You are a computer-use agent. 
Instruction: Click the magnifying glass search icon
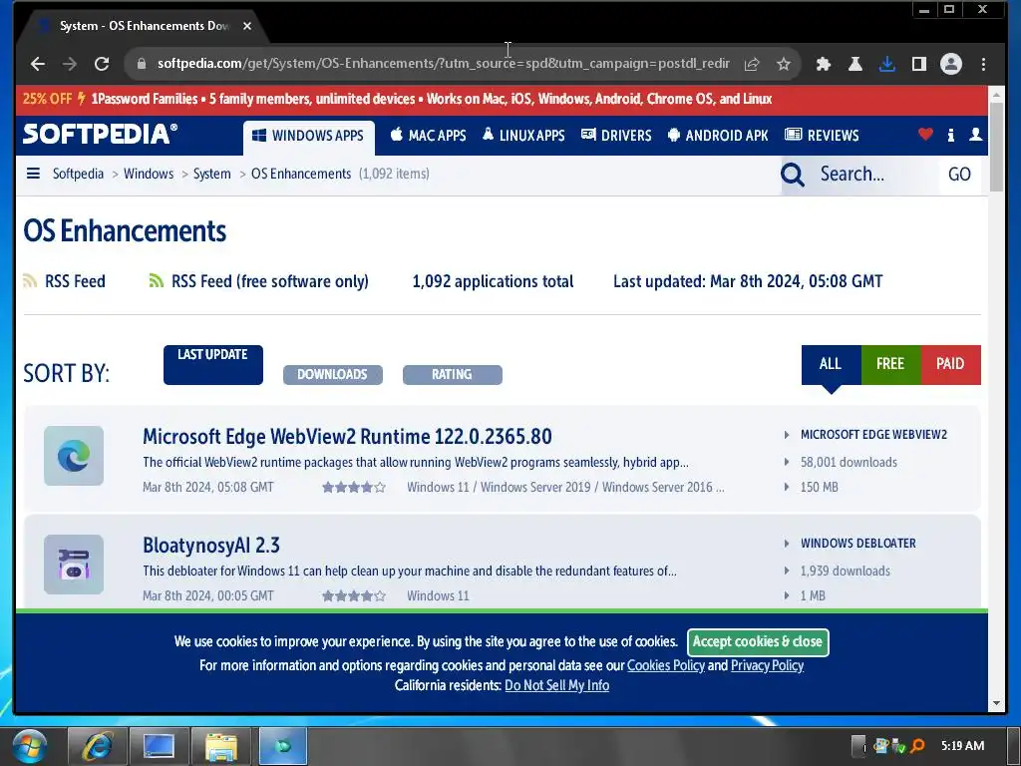(793, 175)
